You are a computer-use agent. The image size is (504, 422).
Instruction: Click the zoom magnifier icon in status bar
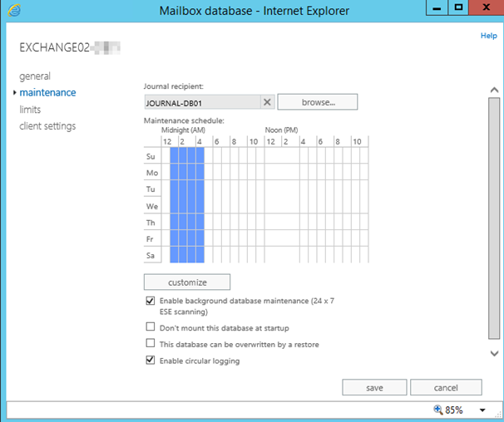pos(437,410)
